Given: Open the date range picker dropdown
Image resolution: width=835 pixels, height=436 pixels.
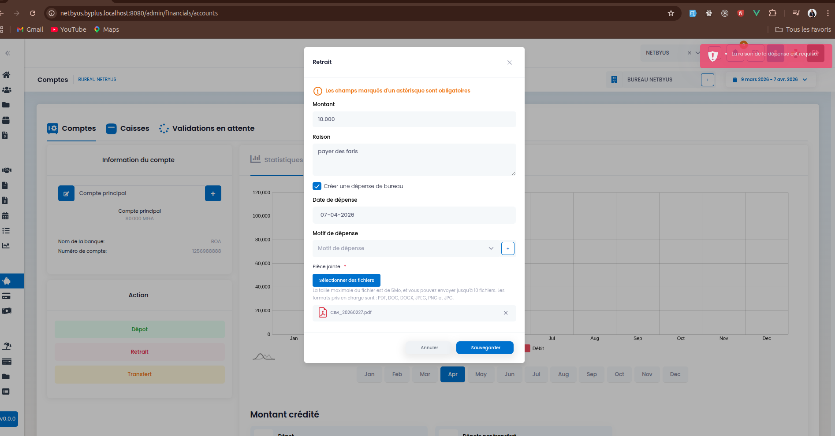Looking at the screenshot, I should tap(770, 80).
